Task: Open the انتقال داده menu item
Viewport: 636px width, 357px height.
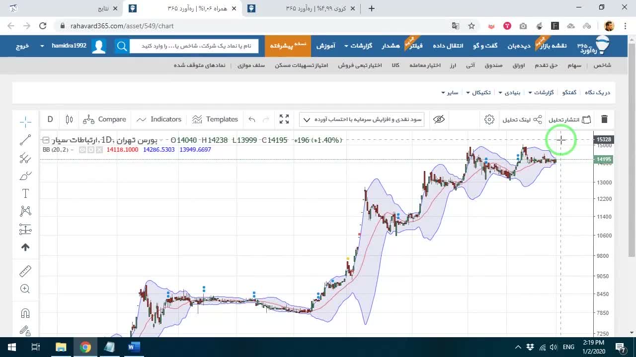Action: point(448,46)
